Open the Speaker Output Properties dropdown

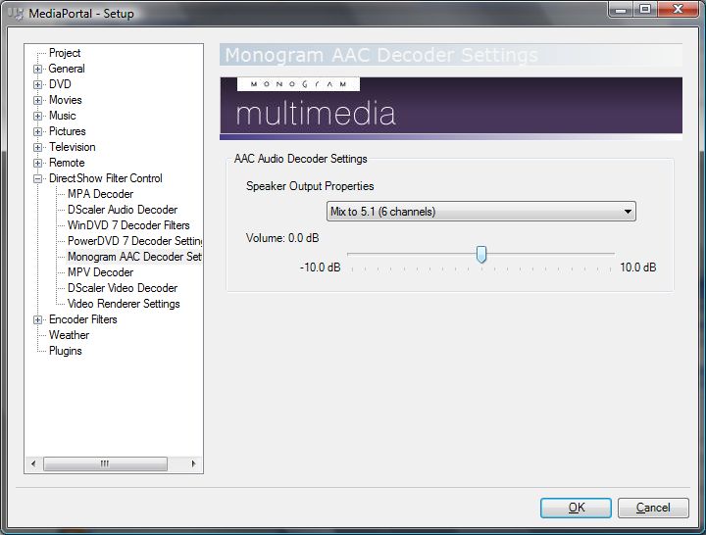[480, 212]
